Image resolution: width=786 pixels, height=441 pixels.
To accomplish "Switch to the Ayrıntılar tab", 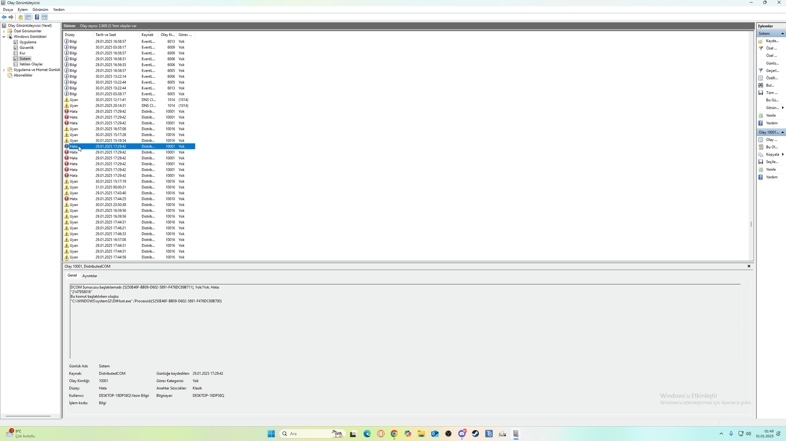I will click(x=89, y=276).
